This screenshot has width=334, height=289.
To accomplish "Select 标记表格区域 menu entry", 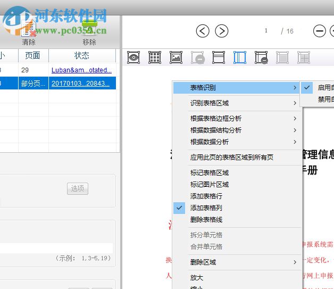I will 236,173.
